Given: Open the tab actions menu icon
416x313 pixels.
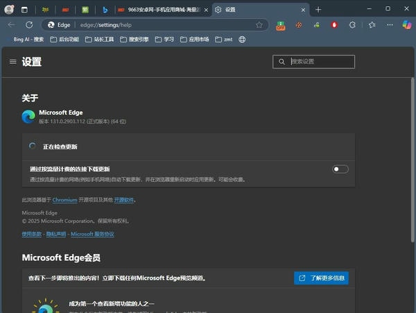Looking at the screenshot, I should (x=24, y=10).
